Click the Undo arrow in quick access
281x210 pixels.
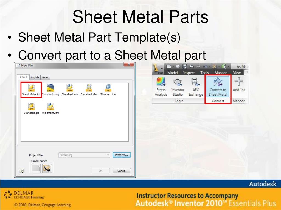coord(192,67)
